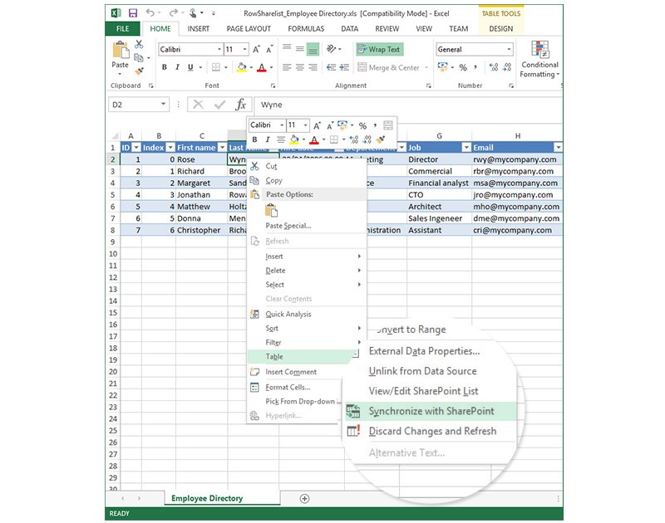Viewport: 665px width, 523px height.
Task: Open the Email column filter arrow
Action: (x=558, y=148)
